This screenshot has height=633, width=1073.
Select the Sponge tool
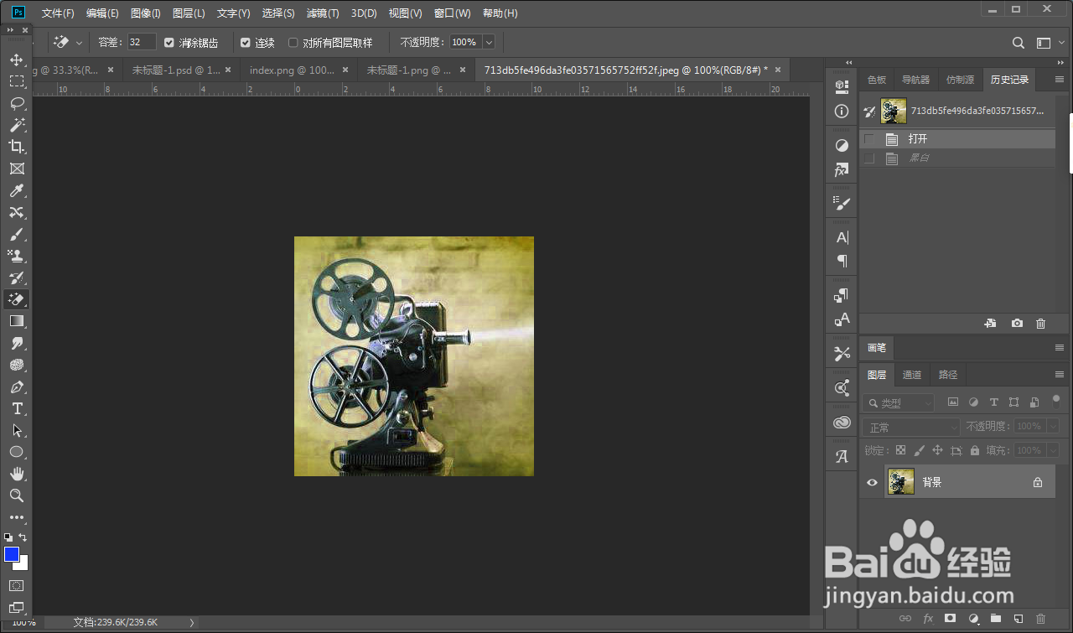point(16,365)
